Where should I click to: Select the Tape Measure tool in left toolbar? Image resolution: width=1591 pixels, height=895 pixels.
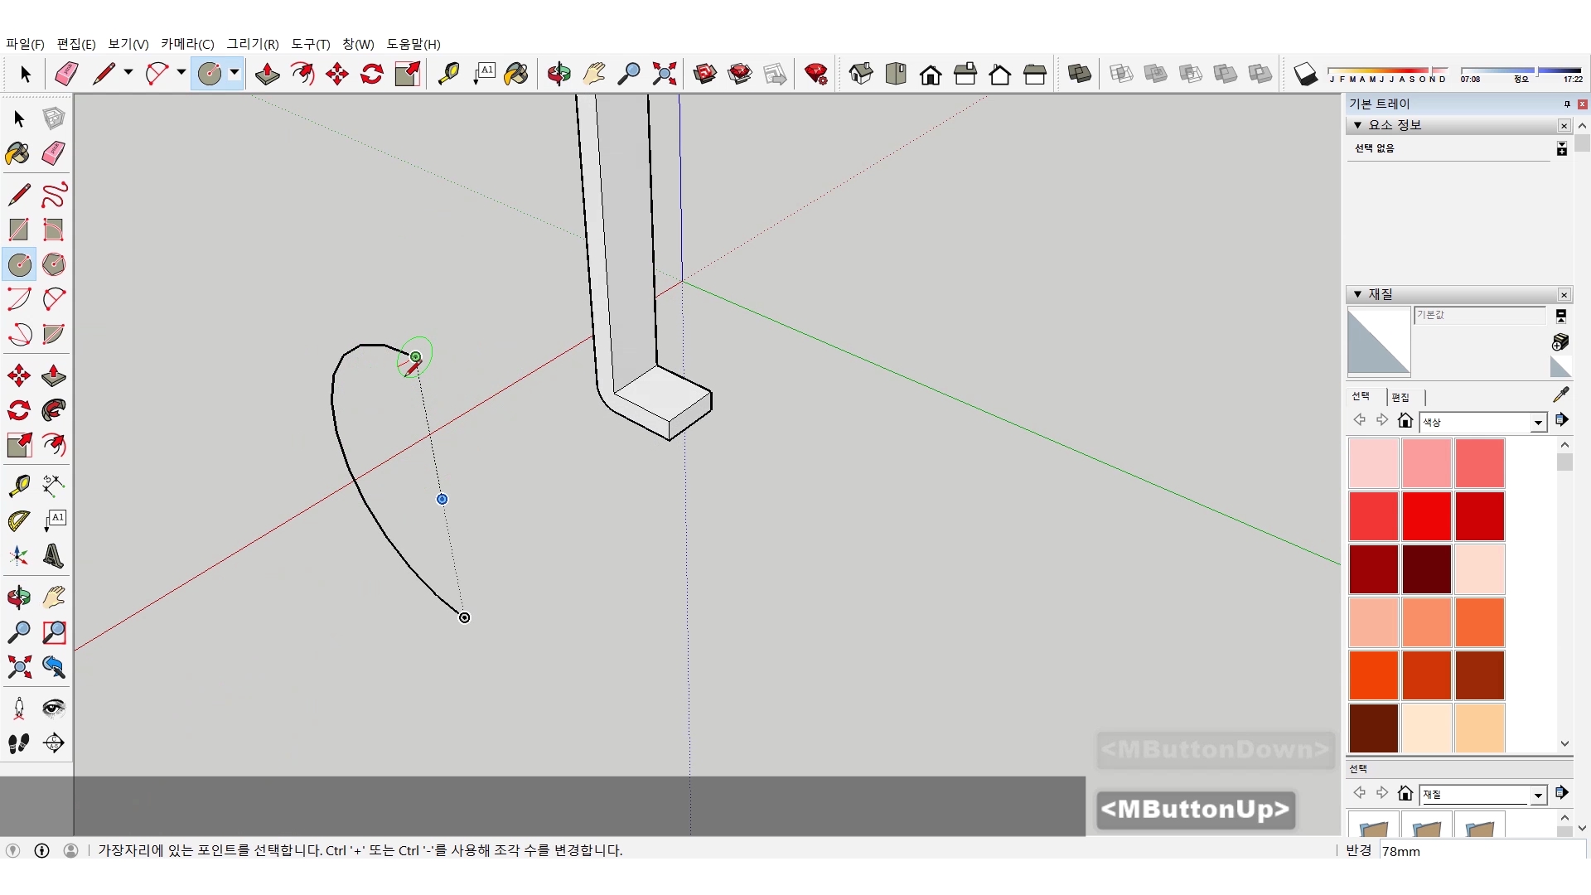pyautogui.click(x=18, y=485)
